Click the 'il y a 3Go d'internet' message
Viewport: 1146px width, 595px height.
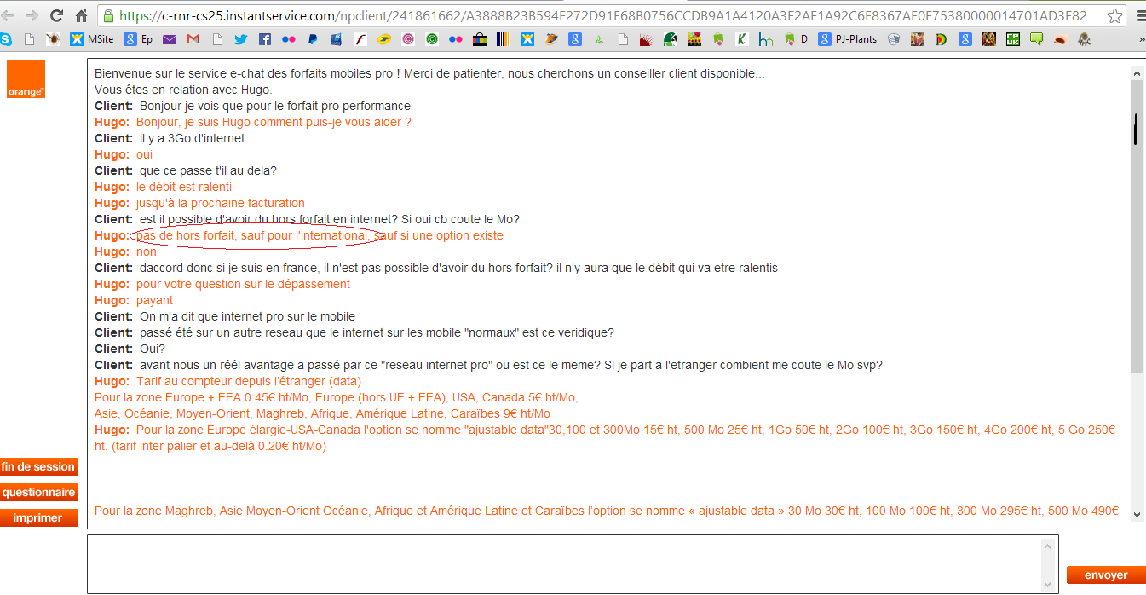point(192,138)
